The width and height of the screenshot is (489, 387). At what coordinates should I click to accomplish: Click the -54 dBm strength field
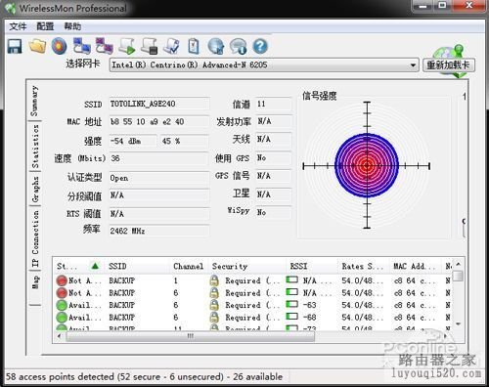pyautogui.click(x=133, y=141)
